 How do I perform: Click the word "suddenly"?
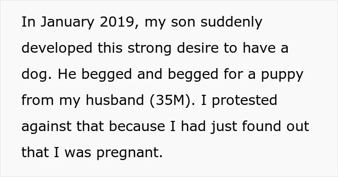point(231,22)
